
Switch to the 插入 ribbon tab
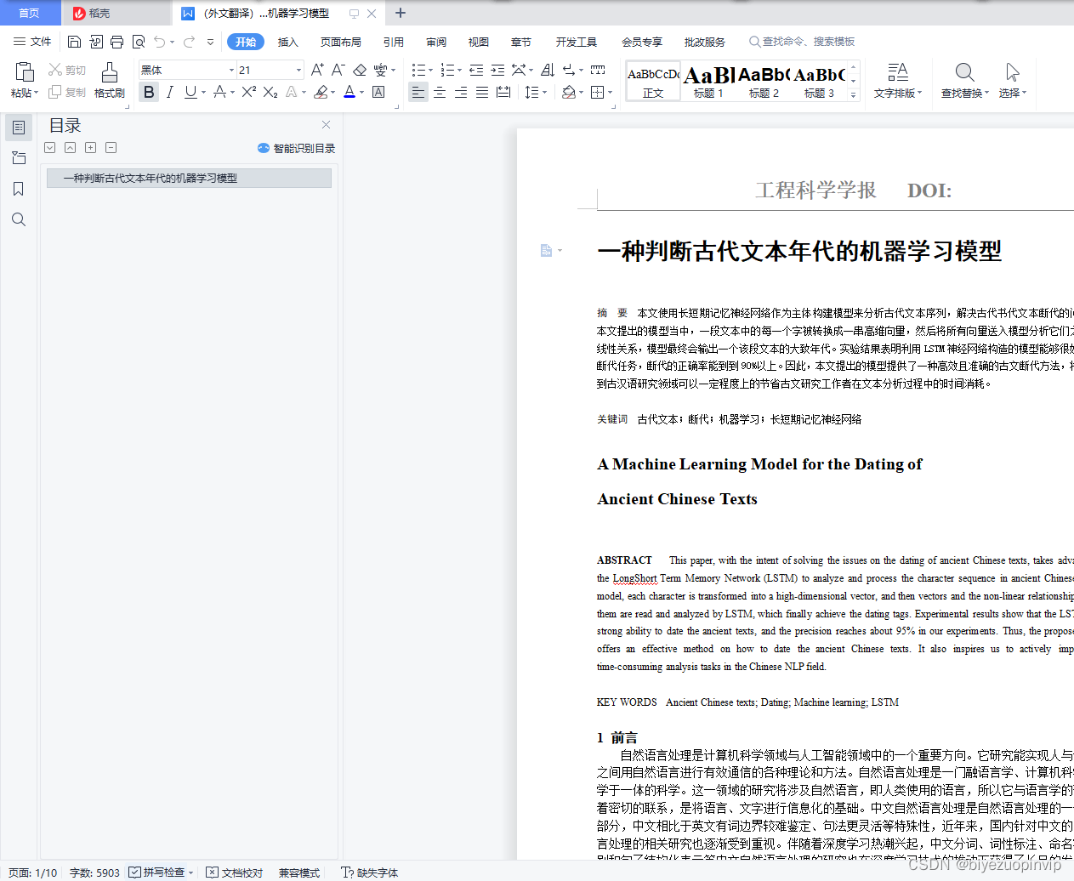click(x=287, y=41)
